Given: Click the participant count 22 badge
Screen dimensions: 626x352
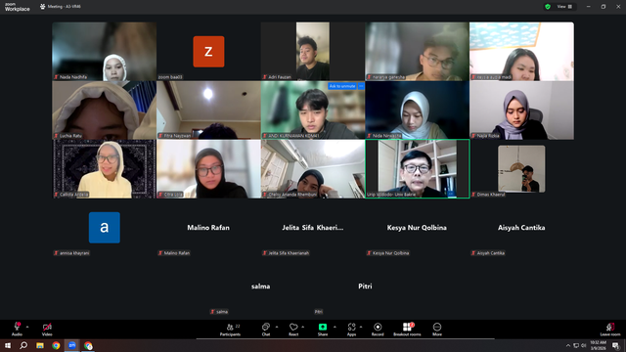Looking at the screenshot, I should (x=238, y=326).
